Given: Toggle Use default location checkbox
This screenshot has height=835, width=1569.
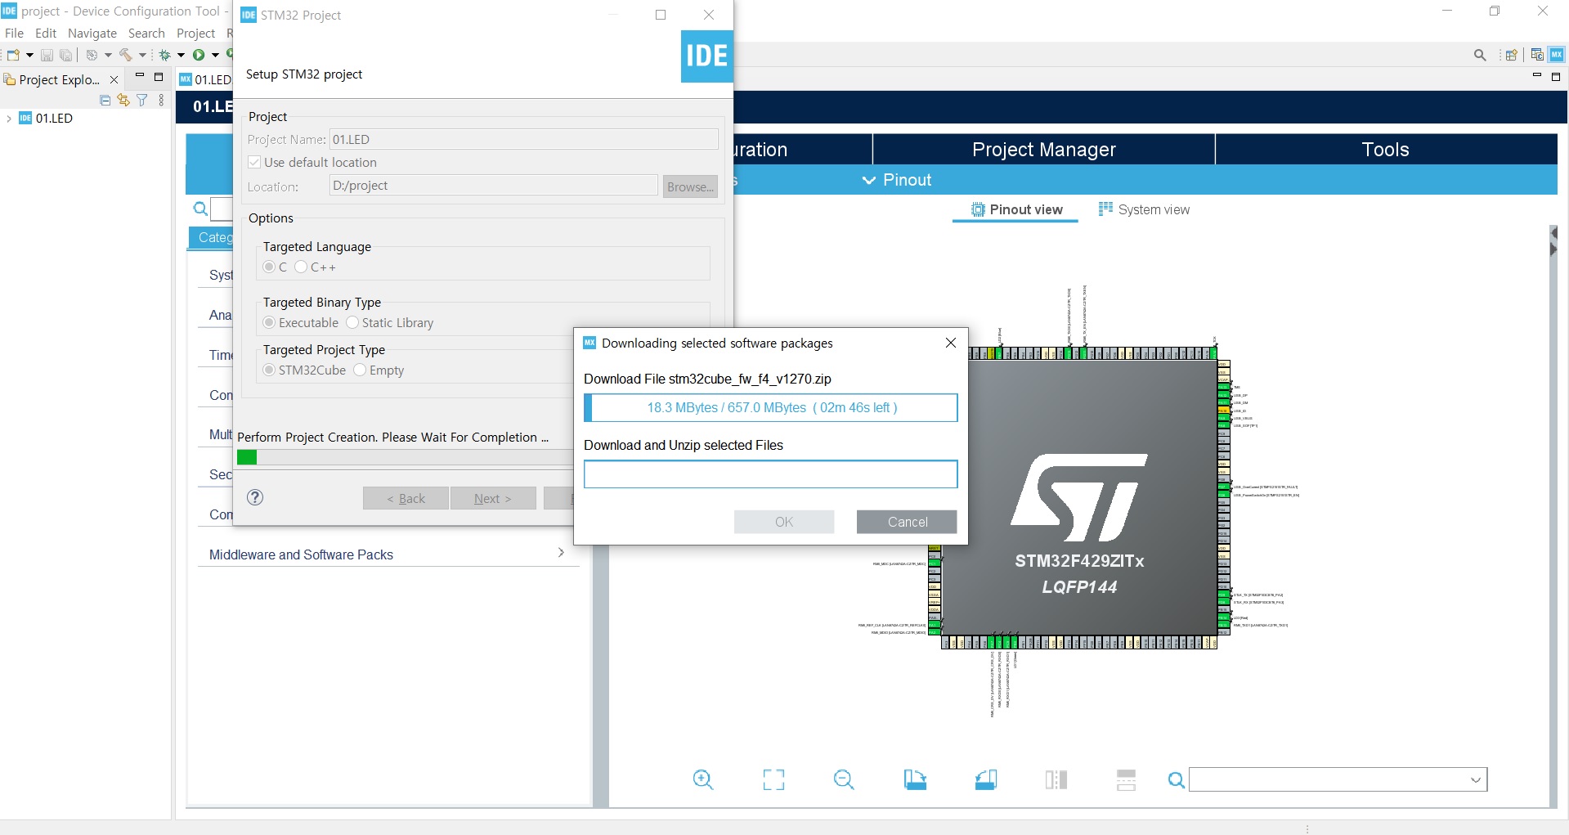Looking at the screenshot, I should click(254, 162).
